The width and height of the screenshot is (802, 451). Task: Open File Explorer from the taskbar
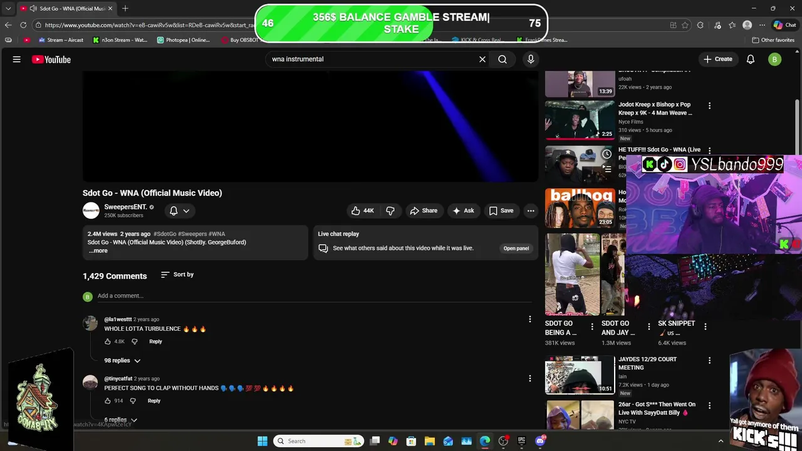[x=430, y=441]
